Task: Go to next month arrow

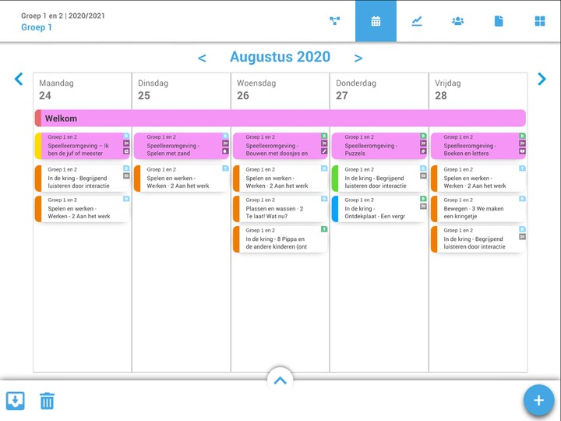Action: [x=358, y=58]
